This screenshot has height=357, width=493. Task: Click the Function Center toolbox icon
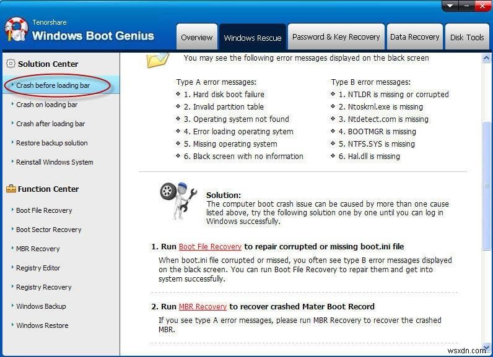pyautogui.click(x=11, y=188)
